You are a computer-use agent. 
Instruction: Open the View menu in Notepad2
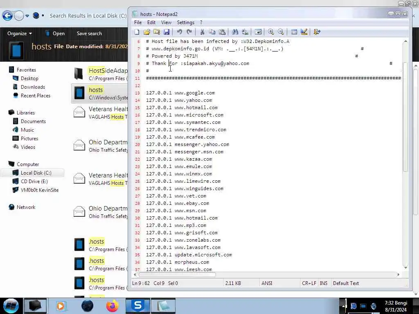pos(166,22)
